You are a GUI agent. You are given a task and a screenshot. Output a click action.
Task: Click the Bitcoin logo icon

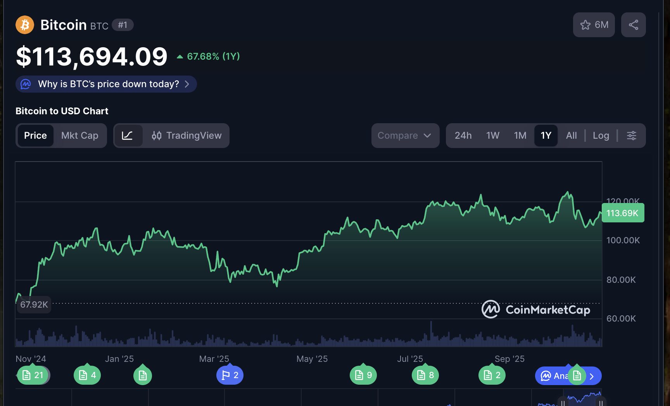(x=25, y=25)
